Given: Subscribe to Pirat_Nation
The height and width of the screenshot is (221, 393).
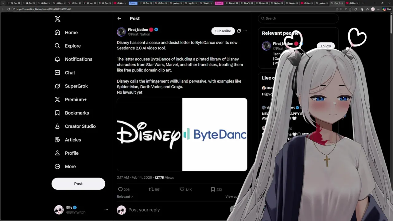Looking at the screenshot, I should click(x=223, y=31).
